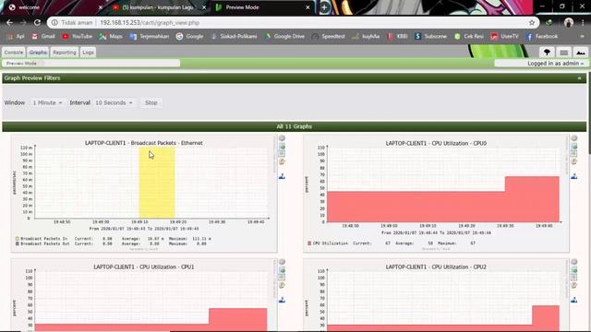Click green CSV export icon for CPU0 graph

click(574, 147)
